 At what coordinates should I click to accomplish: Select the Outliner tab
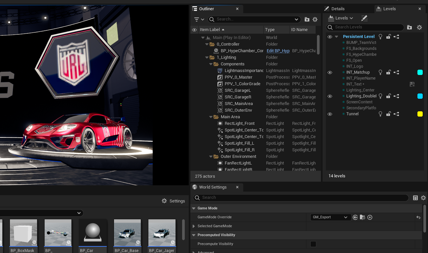[207, 9]
